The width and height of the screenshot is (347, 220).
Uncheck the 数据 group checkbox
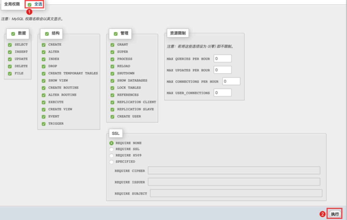coord(13,34)
